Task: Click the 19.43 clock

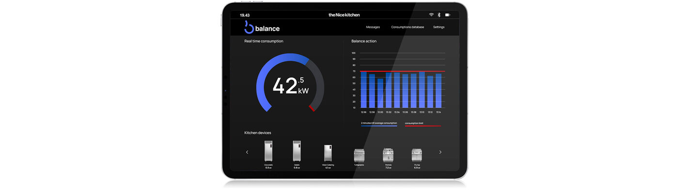Action: [245, 15]
